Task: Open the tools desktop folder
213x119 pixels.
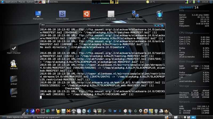Action: coord(14,93)
